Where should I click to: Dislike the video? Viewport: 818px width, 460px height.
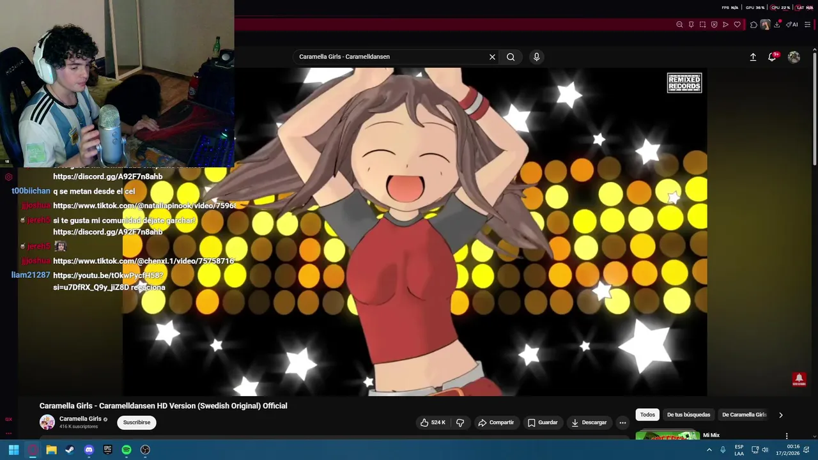click(x=460, y=422)
